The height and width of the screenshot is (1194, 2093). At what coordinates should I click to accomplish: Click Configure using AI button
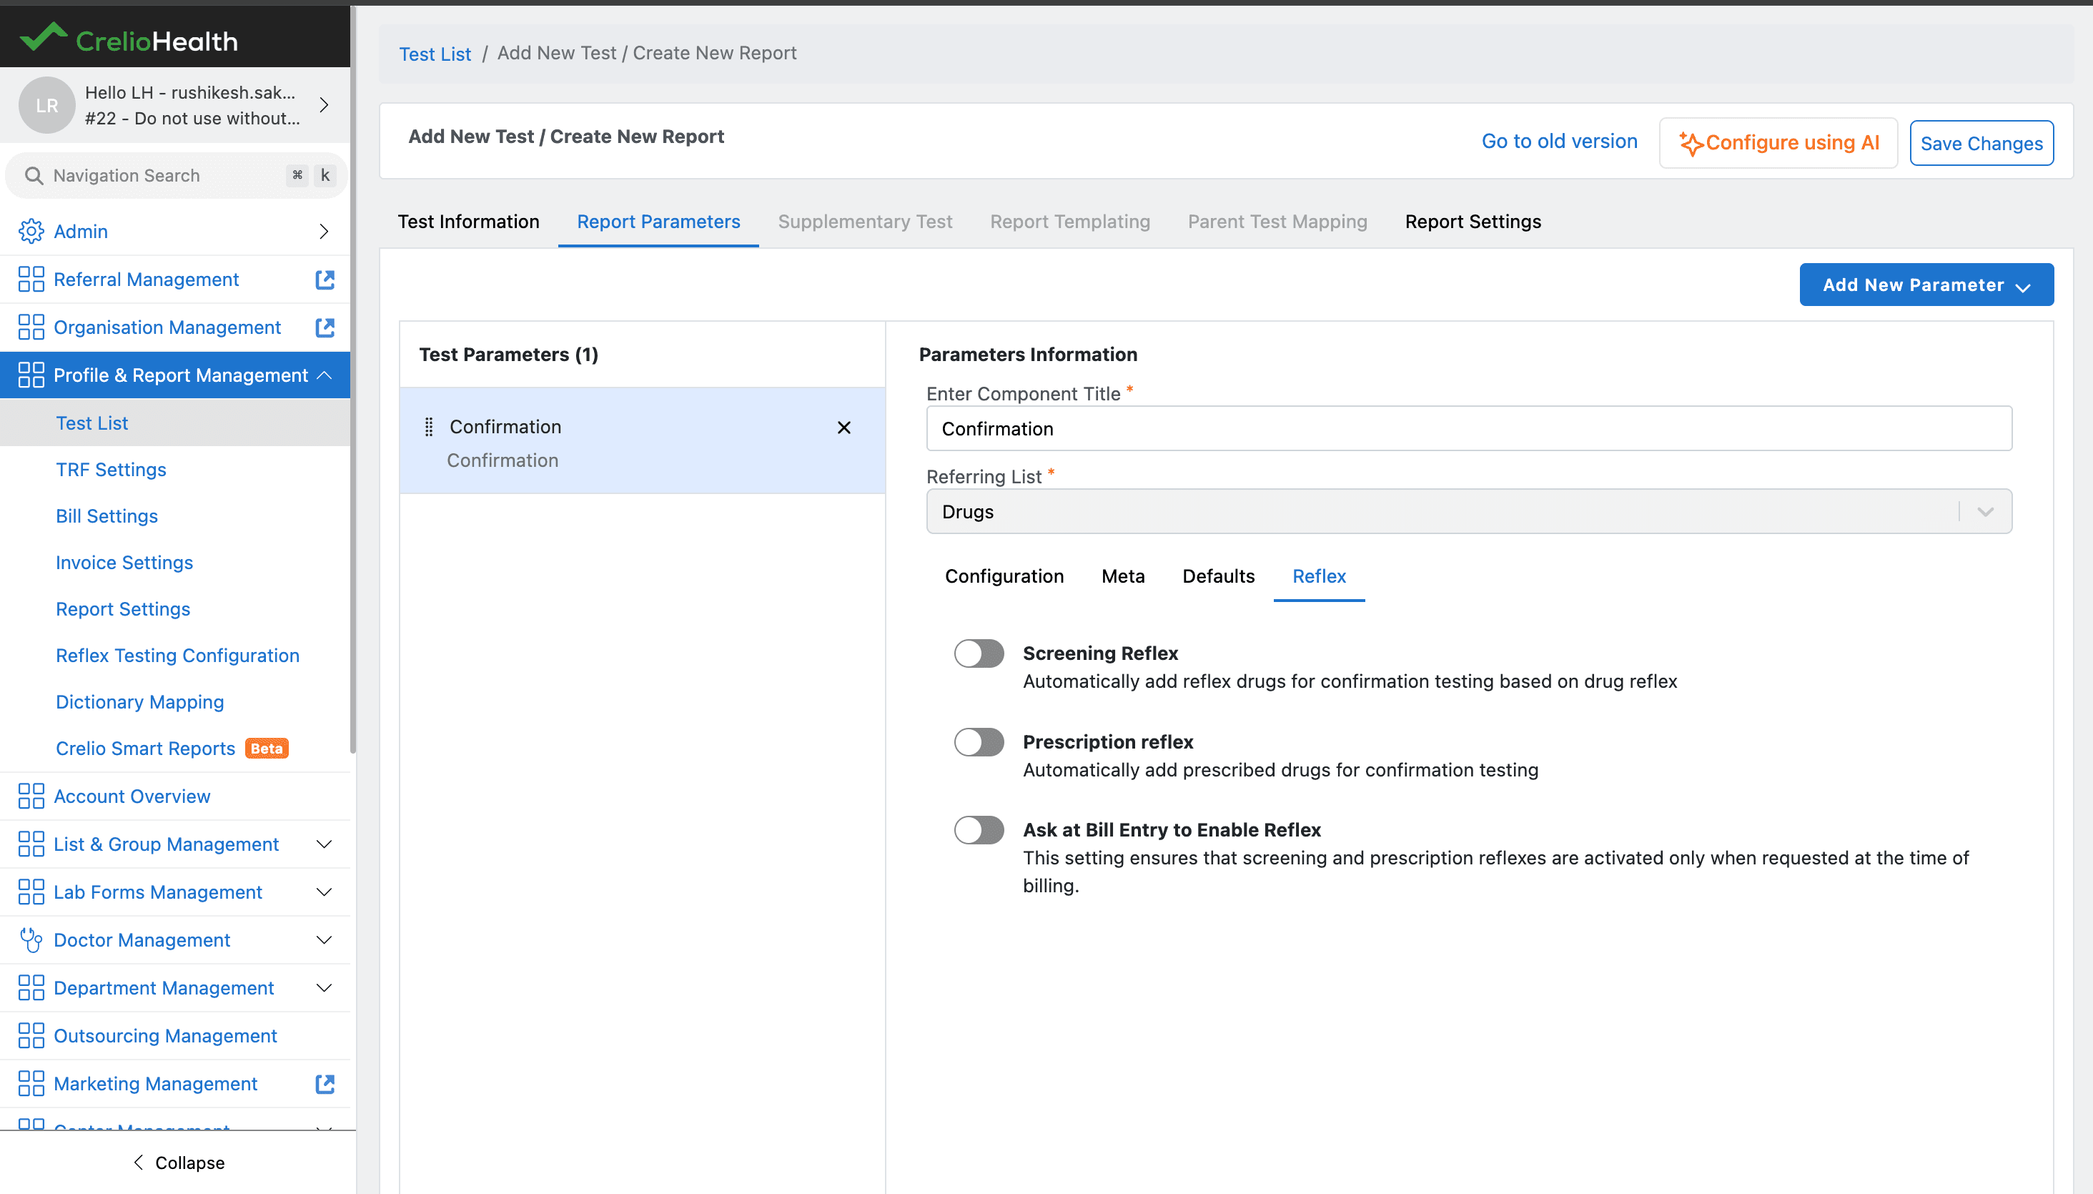point(1778,143)
